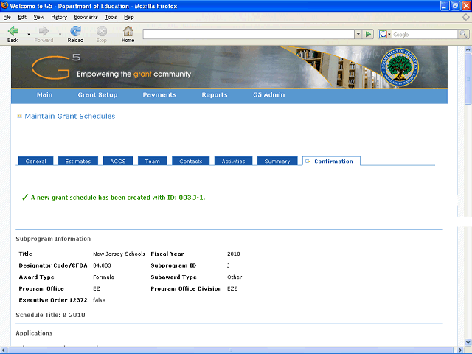Open the Main navigation item
Viewport: 472px width, 354px height.
44,95
